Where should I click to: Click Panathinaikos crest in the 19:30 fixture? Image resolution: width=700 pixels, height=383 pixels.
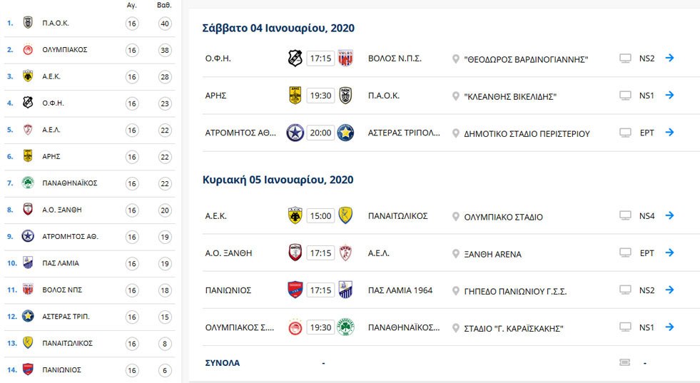[345, 327]
